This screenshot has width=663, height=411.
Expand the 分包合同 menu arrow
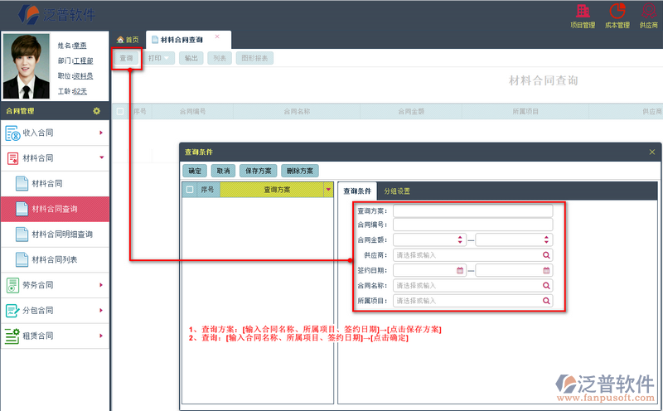(101, 311)
